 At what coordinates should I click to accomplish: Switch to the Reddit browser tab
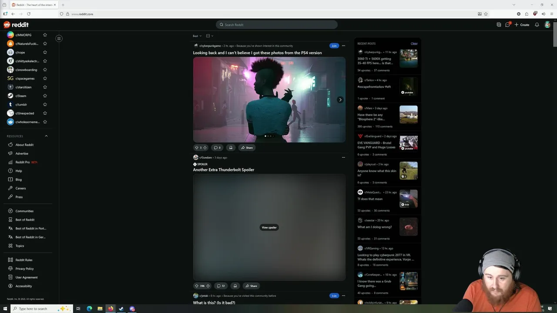[x=33, y=5]
